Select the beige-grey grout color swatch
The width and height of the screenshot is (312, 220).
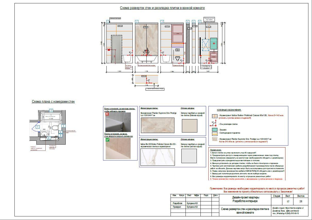click(189, 126)
